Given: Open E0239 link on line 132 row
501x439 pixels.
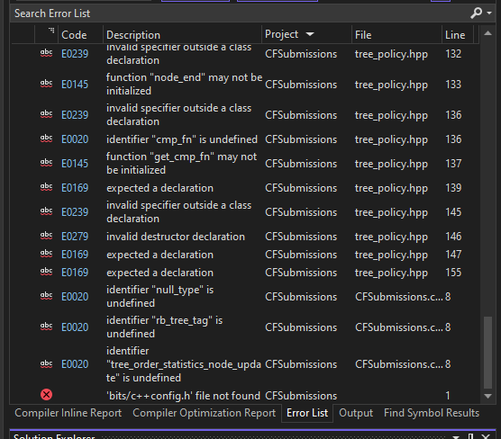Looking at the screenshot, I should [75, 54].
